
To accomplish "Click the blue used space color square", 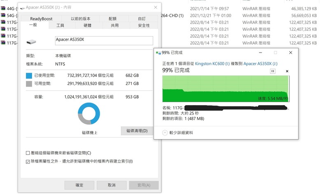I will coord(29,76).
